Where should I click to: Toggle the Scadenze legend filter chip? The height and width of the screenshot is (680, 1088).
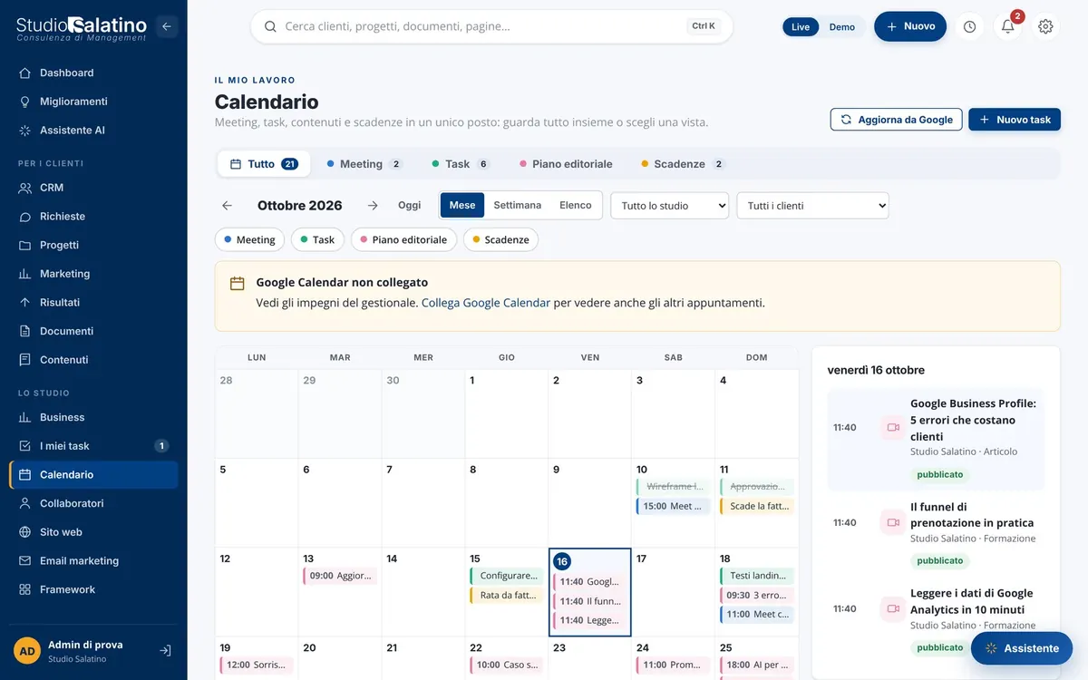[x=500, y=239]
